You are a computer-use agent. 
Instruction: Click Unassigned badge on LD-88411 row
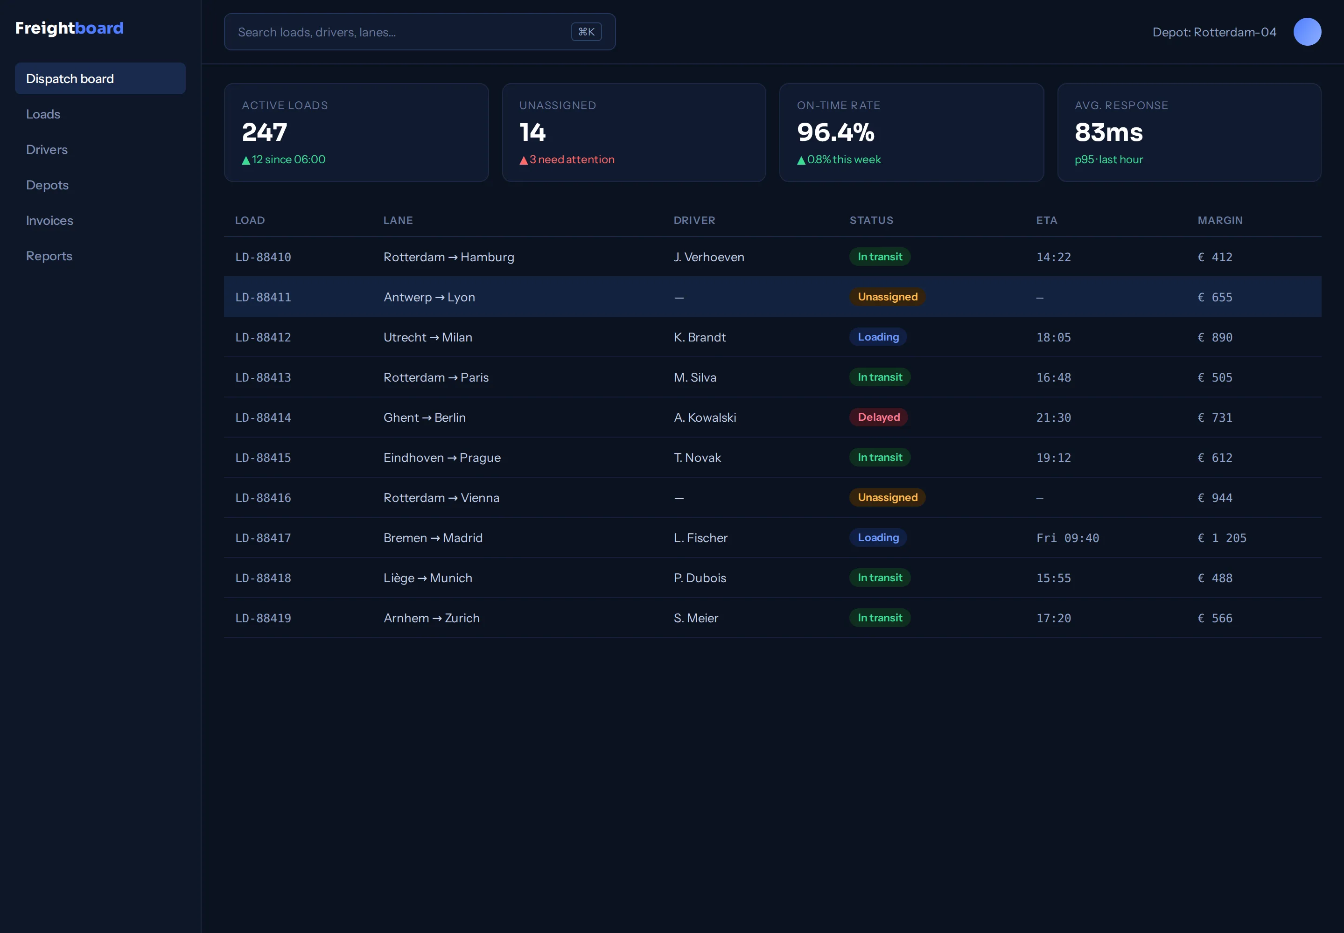click(x=887, y=297)
